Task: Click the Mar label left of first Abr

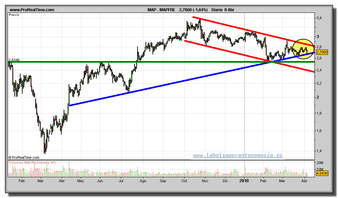Action: point(40,181)
